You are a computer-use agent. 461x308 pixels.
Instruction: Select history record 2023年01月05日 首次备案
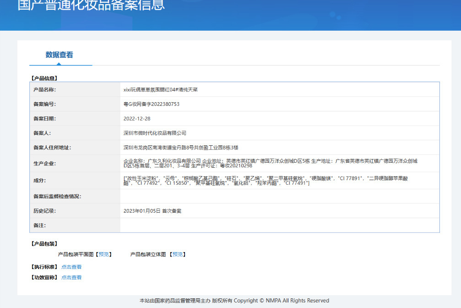point(152,211)
